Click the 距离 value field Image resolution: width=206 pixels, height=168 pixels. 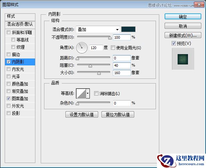(122, 58)
